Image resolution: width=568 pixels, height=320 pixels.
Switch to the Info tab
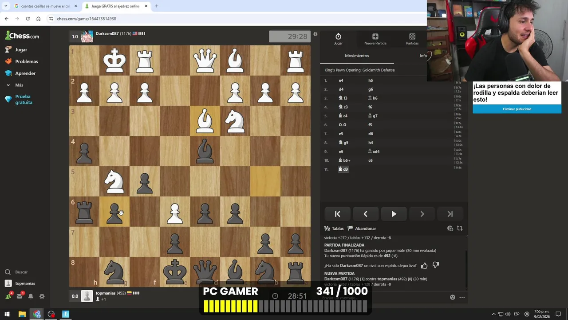(x=423, y=56)
